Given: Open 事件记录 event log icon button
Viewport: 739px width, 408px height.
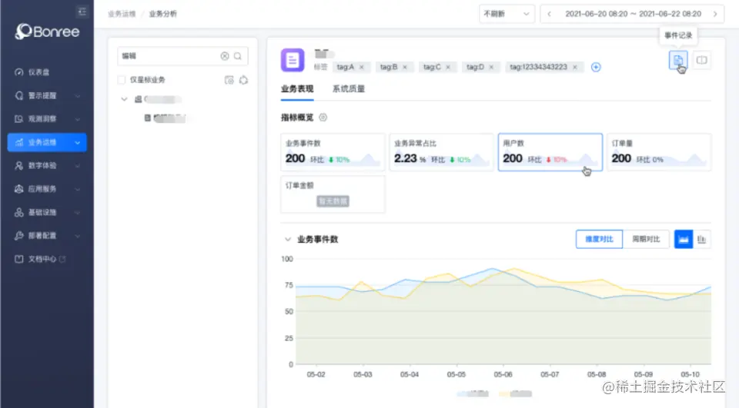Looking at the screenshot, I should click(678, 60).
